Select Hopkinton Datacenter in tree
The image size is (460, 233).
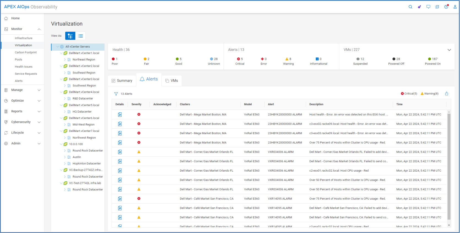click(87, 164)
